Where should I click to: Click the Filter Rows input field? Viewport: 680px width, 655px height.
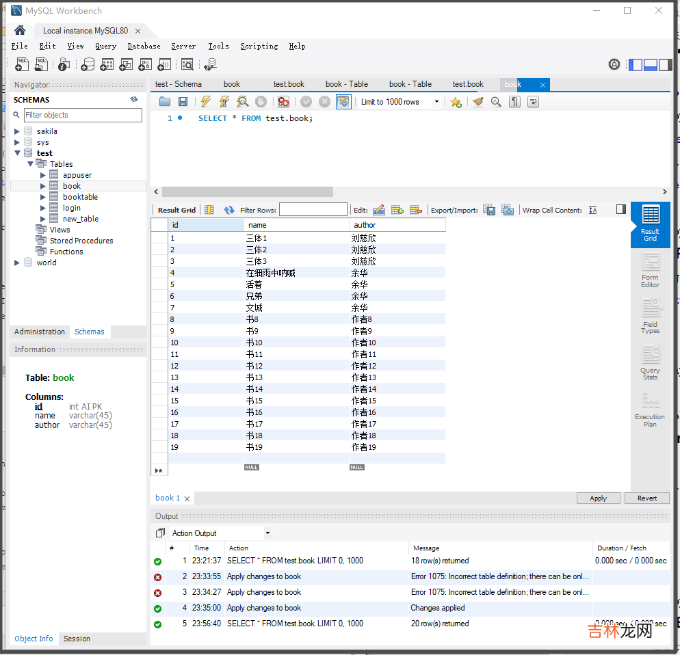[313, 210]
